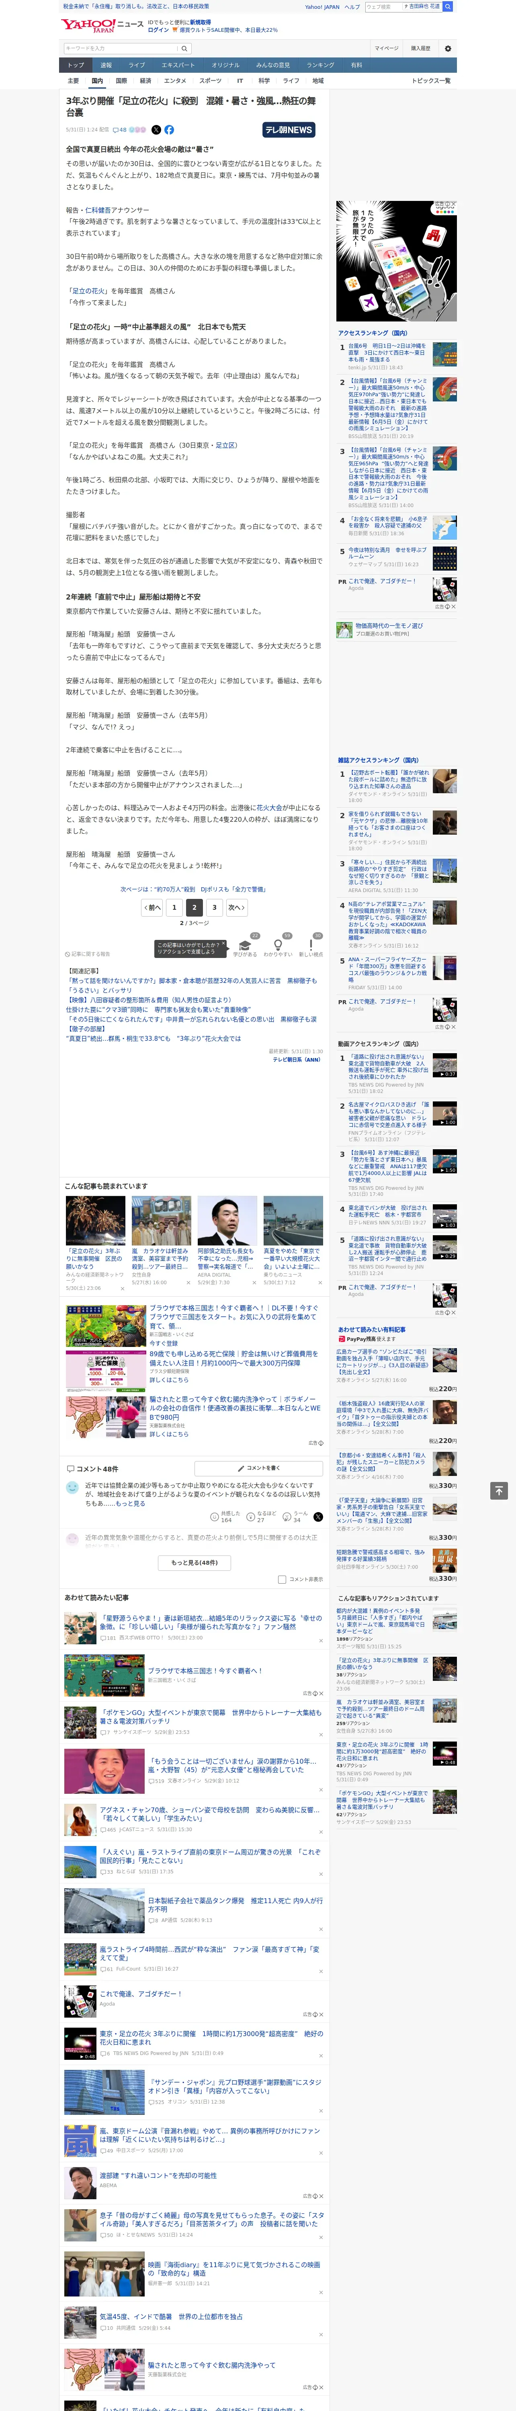Open settings via the gear icon
Screen dimensions: 516x2411
tap(448, 49)
